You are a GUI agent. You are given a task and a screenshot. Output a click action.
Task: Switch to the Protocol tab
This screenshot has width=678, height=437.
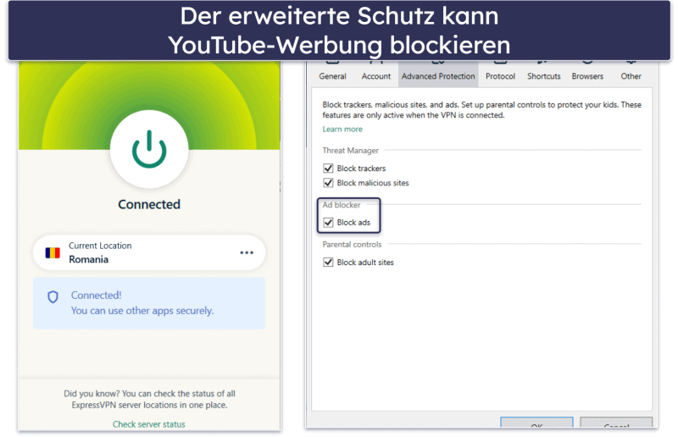point(500,74)
